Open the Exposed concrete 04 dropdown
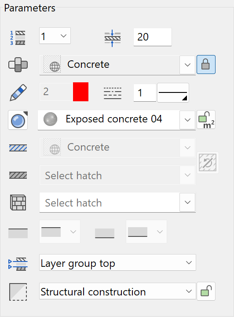Viewport: 234px width, 317px height. [187, 120]
